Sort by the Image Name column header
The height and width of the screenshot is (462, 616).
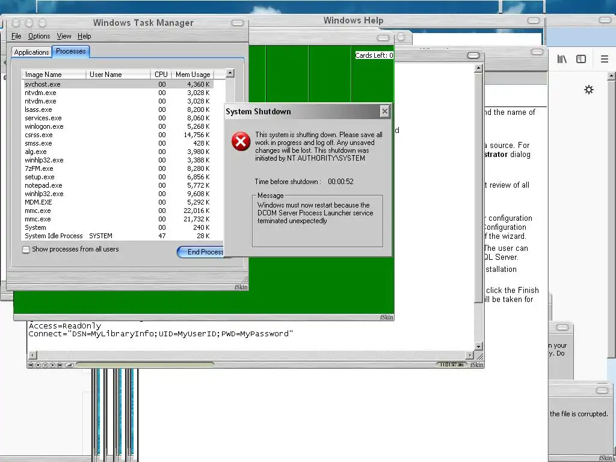click(54, 74)
